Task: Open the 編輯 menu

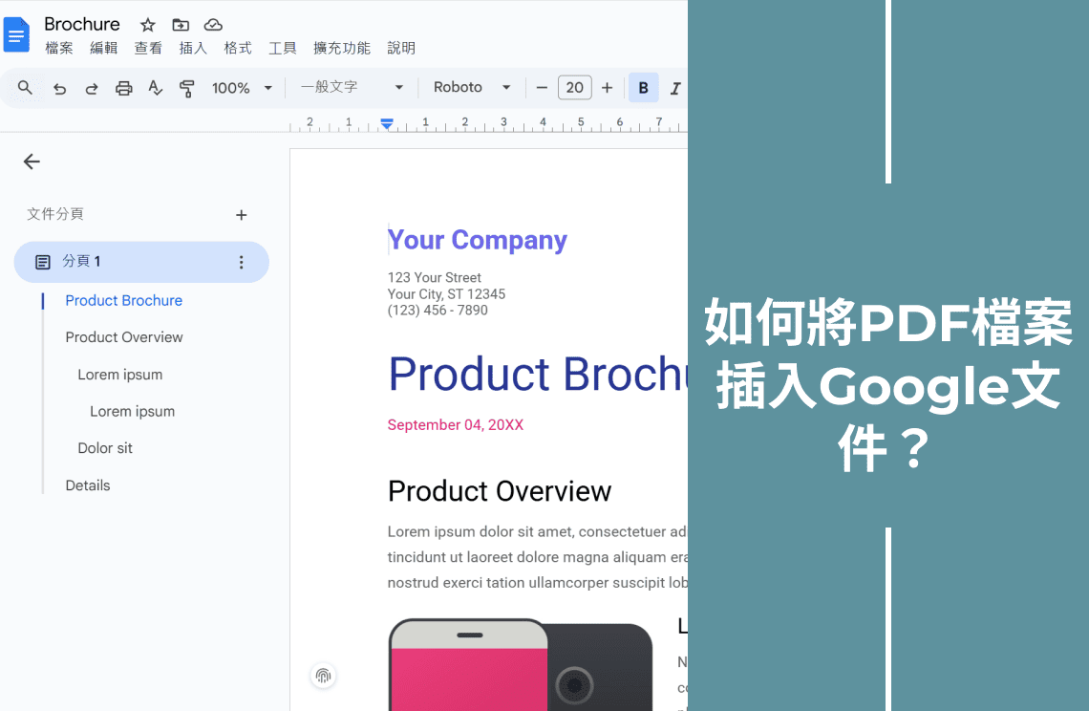Action: click(x=103, y=48)
